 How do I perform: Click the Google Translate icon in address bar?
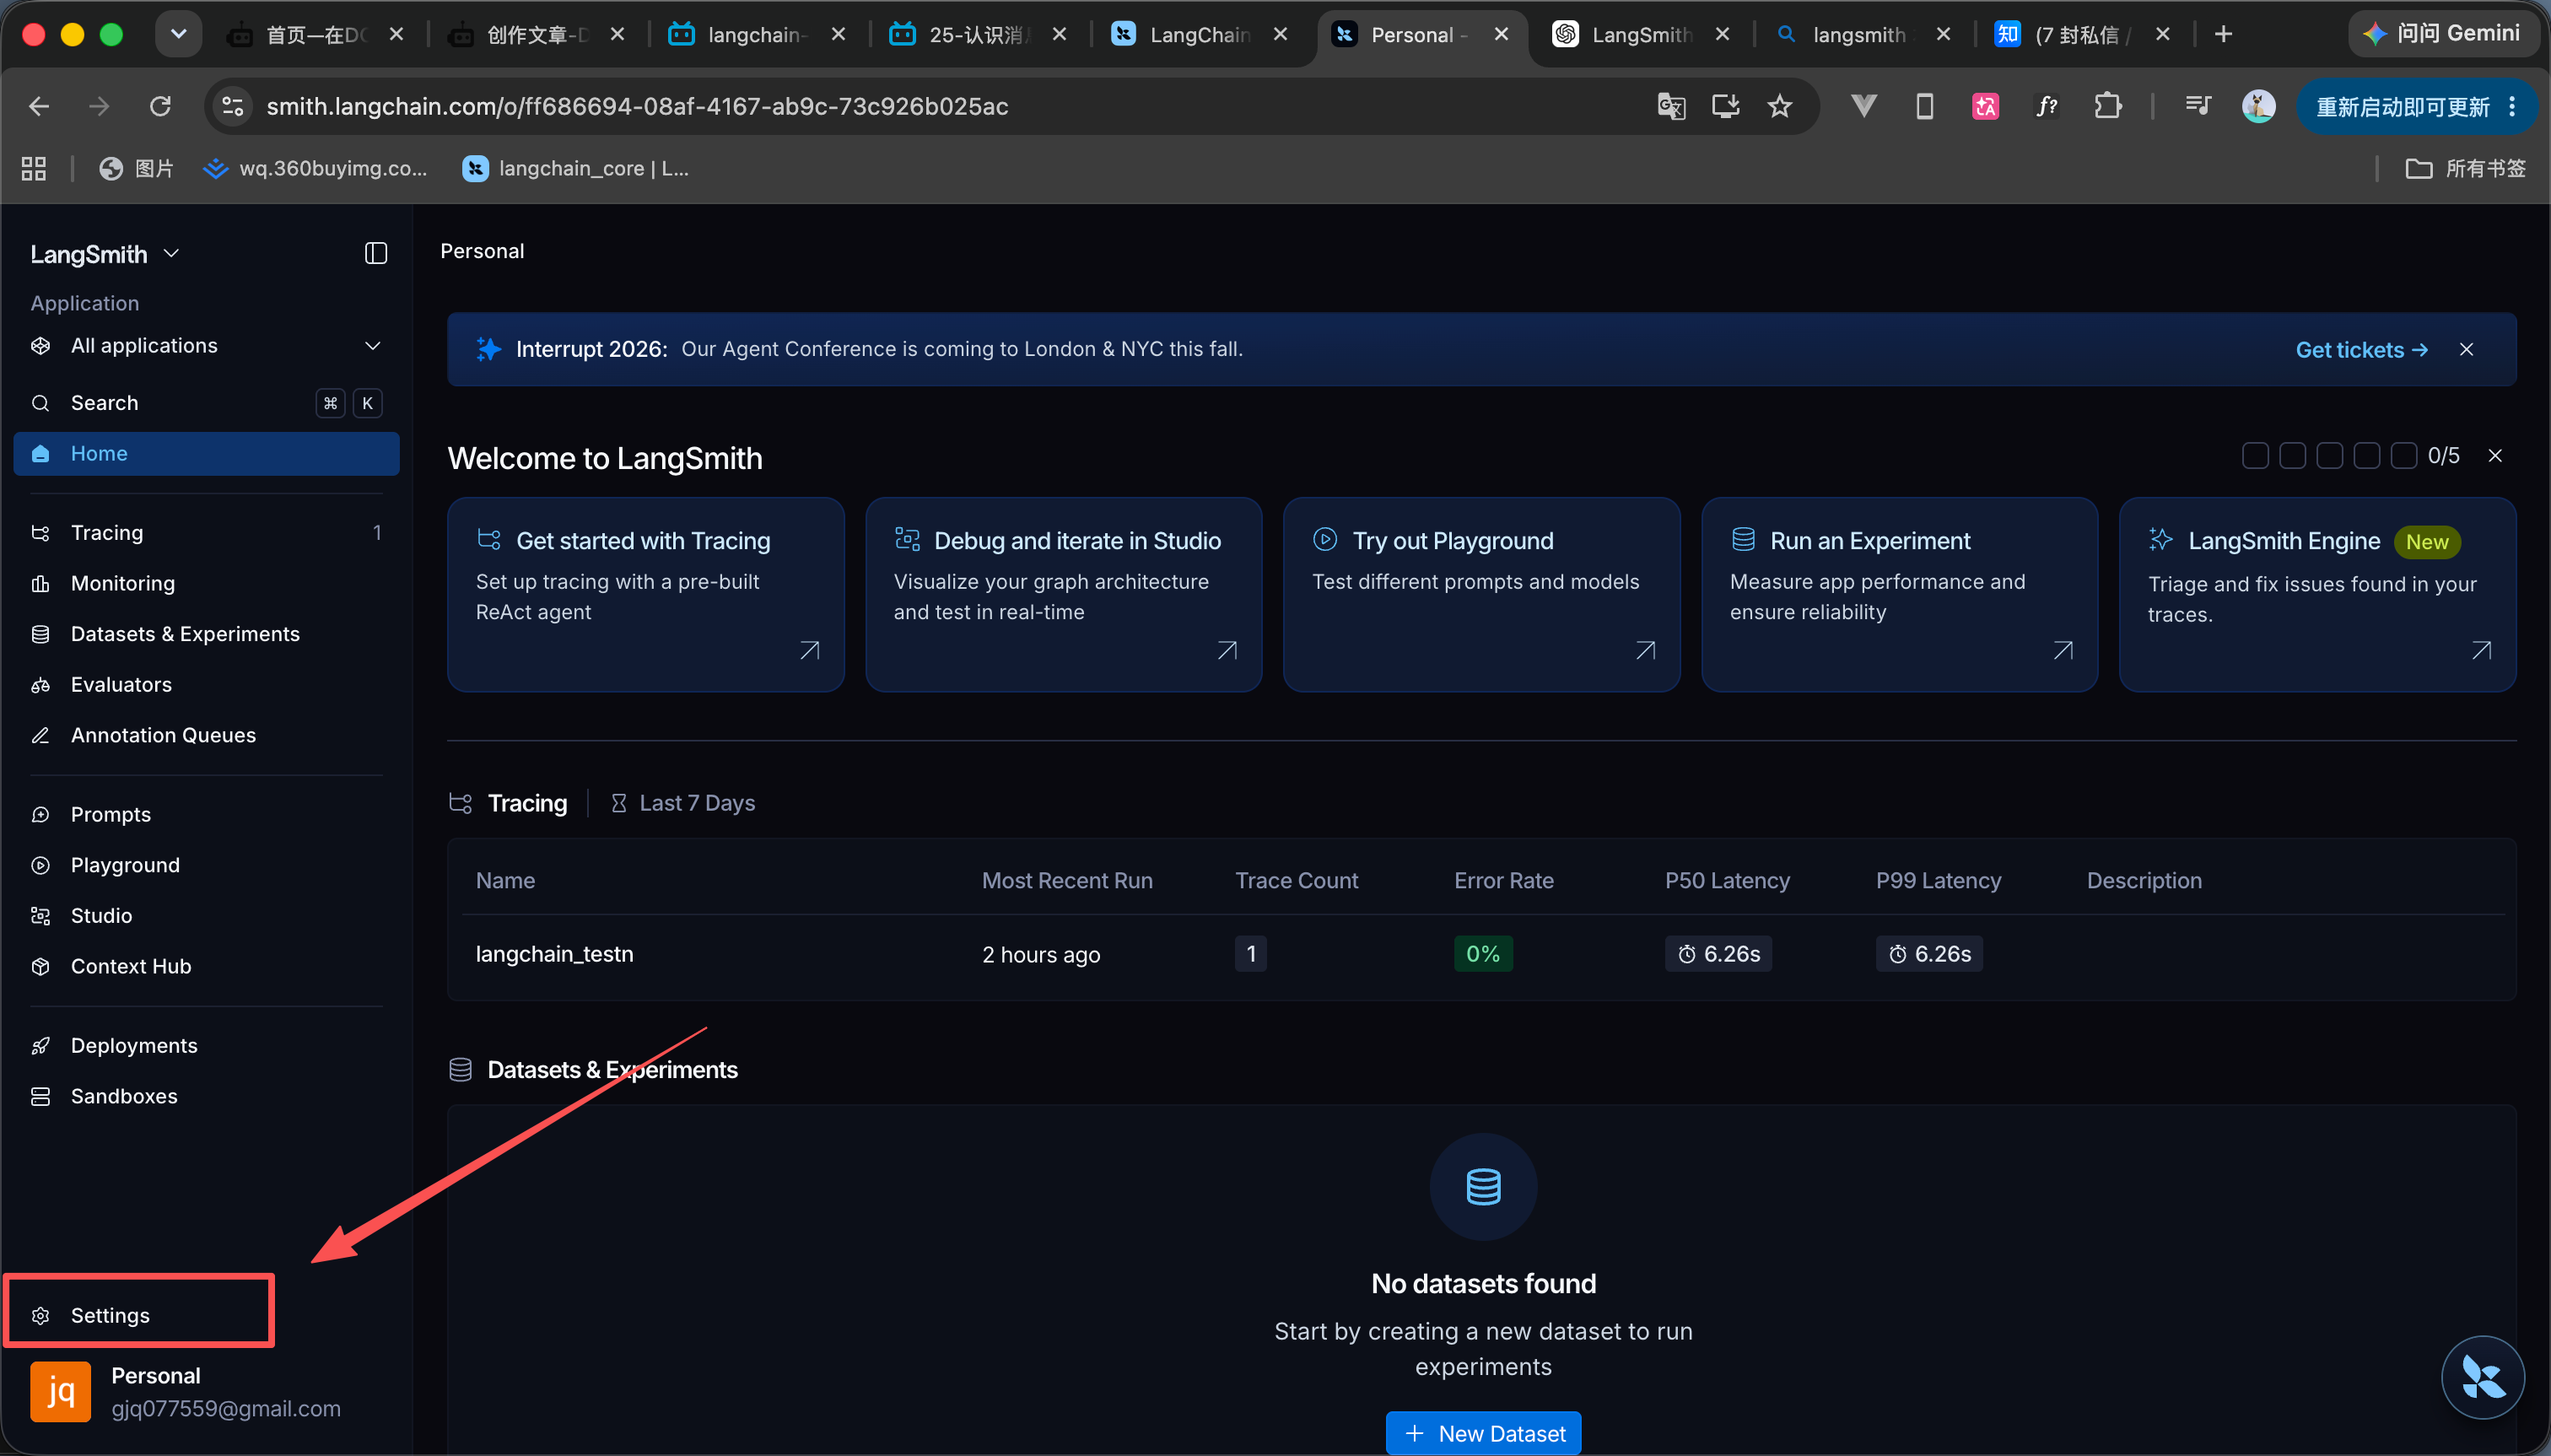[1671, 106]
